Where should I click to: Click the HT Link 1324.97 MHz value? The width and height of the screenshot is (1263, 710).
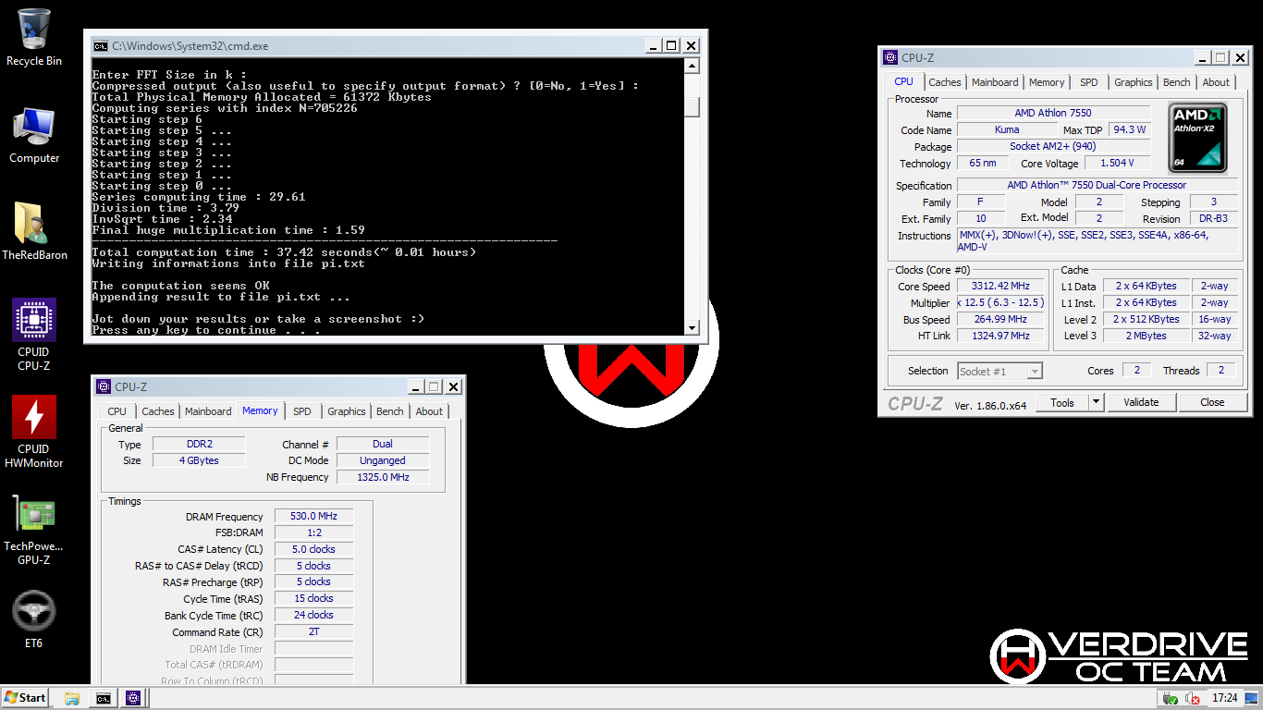pos(1000,337)
